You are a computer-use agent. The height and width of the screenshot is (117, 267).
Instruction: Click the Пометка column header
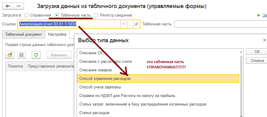(x=15, y=66)
